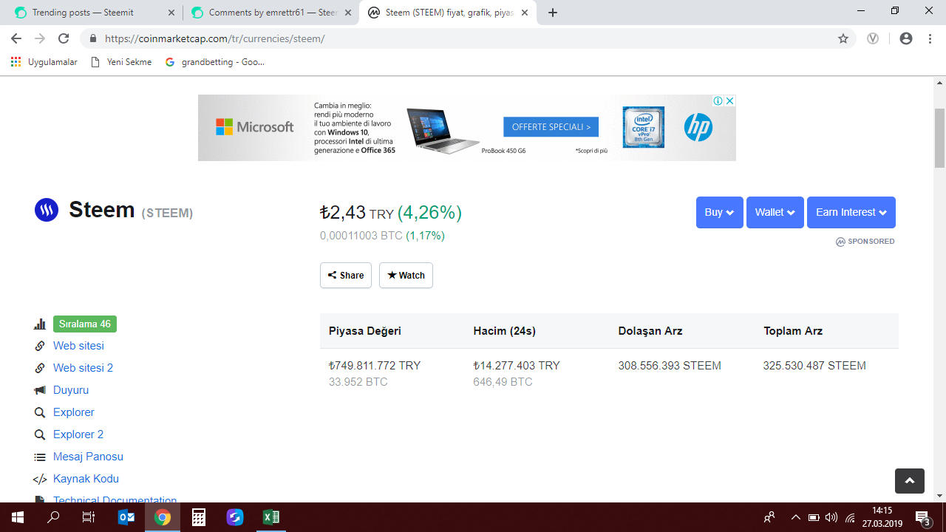Select the Steem (STEEM) fiyat tab
The width and height of the screenshot is (946, 532).
(449, 13)
